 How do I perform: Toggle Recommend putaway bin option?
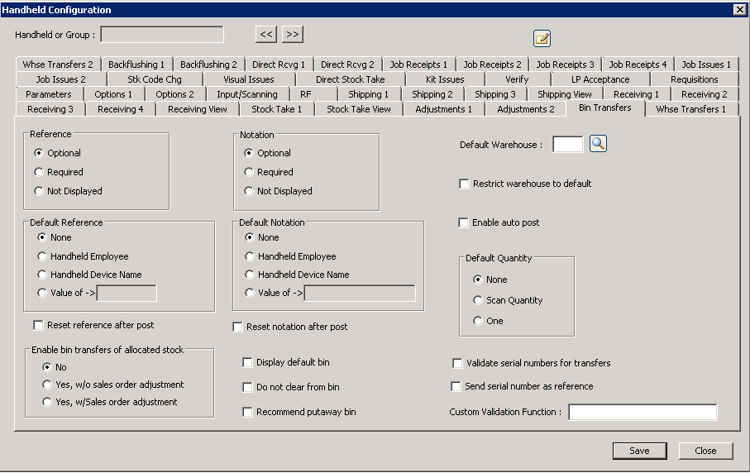[247, 412]
